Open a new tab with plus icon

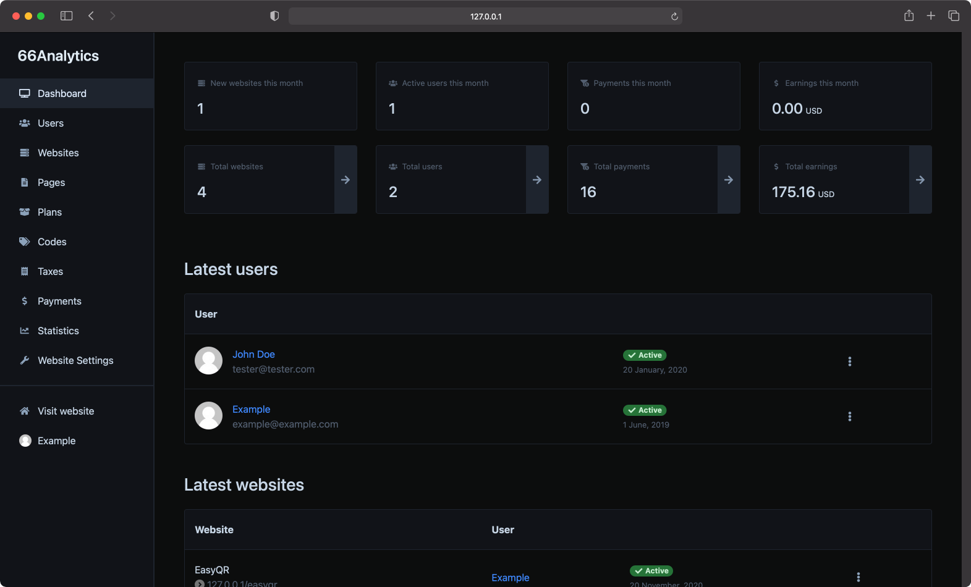tap(931, 16)
